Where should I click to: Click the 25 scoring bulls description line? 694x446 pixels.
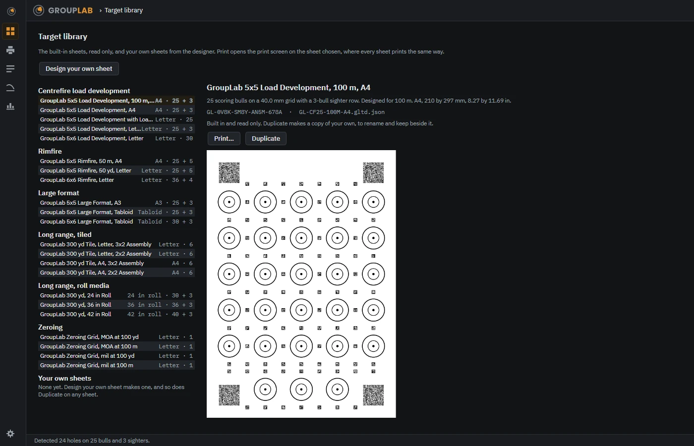click(x=359, y=101)
